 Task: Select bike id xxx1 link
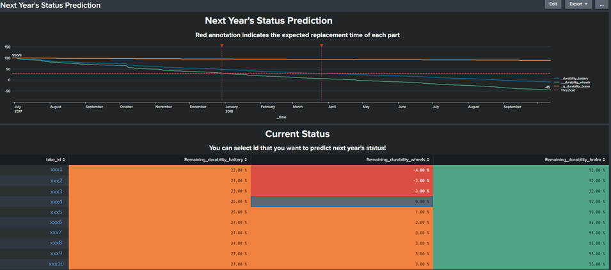coord(56,170)
